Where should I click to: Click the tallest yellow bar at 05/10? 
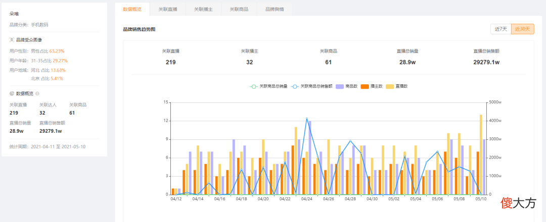coord(481,154)
